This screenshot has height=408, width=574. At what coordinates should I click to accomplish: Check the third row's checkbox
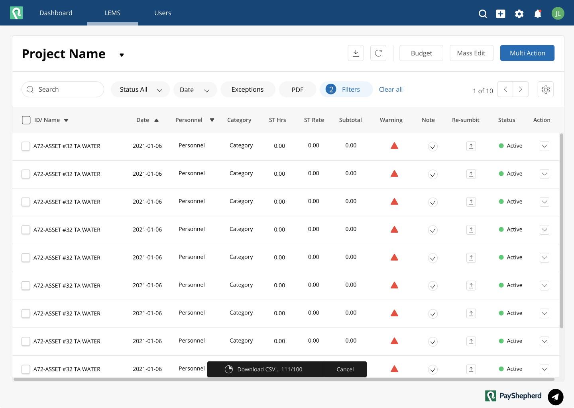pos(26,202)
